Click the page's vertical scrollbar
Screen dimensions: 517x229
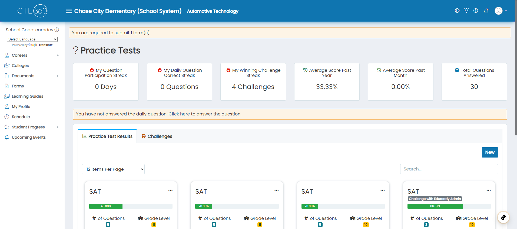pyautogui.click(x=516, y=67)
